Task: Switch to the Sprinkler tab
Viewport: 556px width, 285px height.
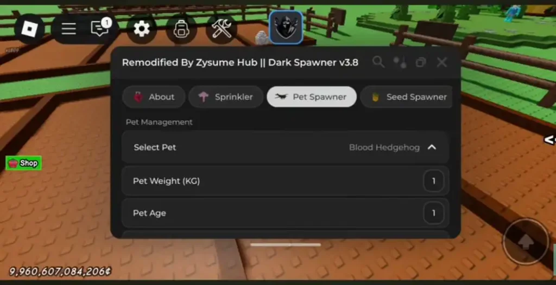Action: 225,96
